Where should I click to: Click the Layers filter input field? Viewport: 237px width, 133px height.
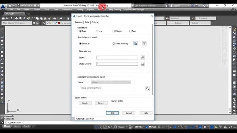tap(117, 58)
